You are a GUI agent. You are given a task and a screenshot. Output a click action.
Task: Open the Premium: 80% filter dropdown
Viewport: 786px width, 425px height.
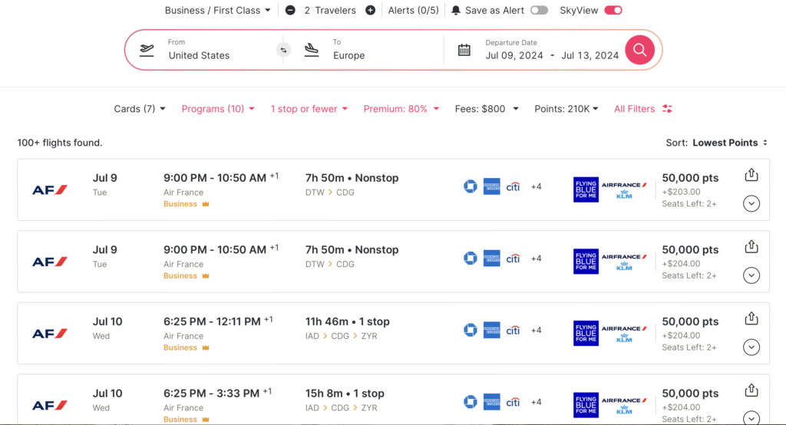tap(401, 109)
